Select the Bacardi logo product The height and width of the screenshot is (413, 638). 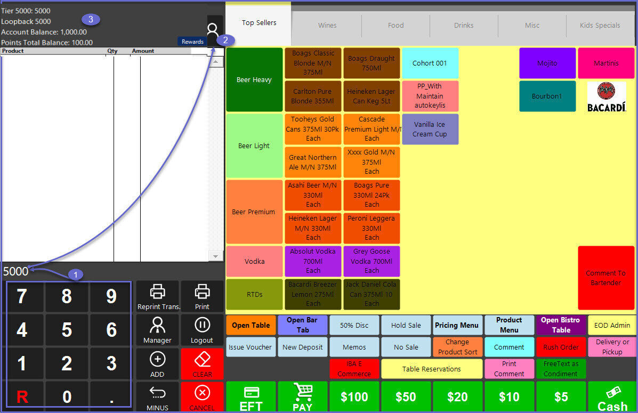606,96
